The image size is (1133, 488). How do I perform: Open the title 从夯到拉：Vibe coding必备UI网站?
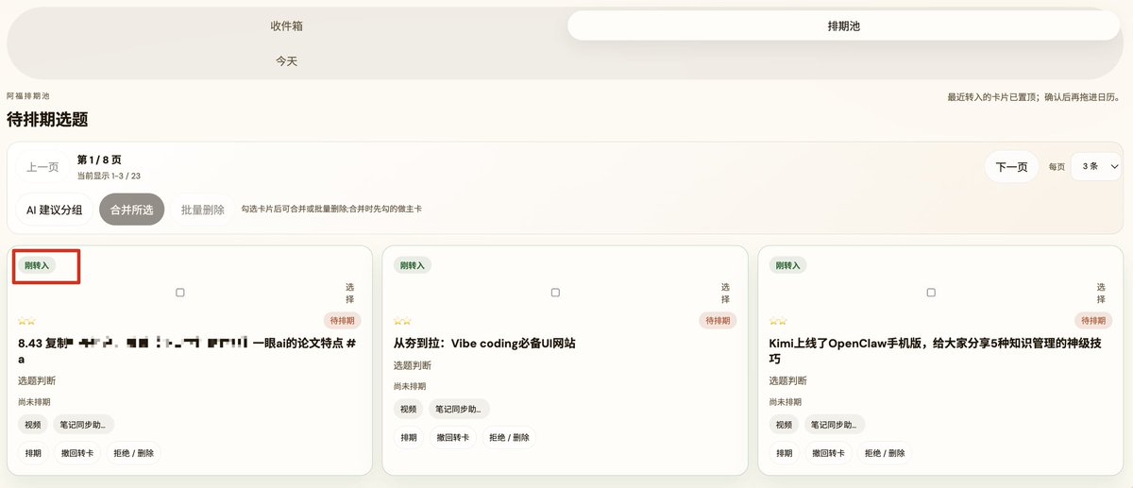(484, 344)
